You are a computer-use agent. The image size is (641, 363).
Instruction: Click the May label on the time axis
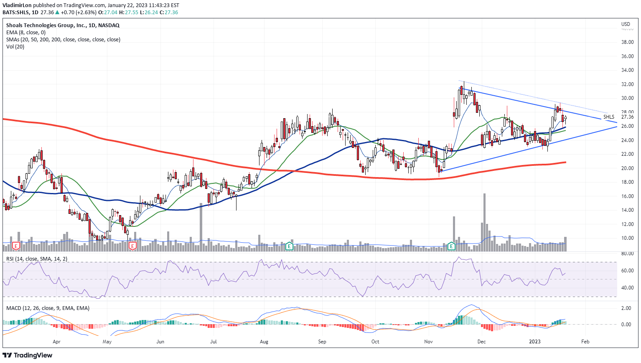click(x=107, y=342)
